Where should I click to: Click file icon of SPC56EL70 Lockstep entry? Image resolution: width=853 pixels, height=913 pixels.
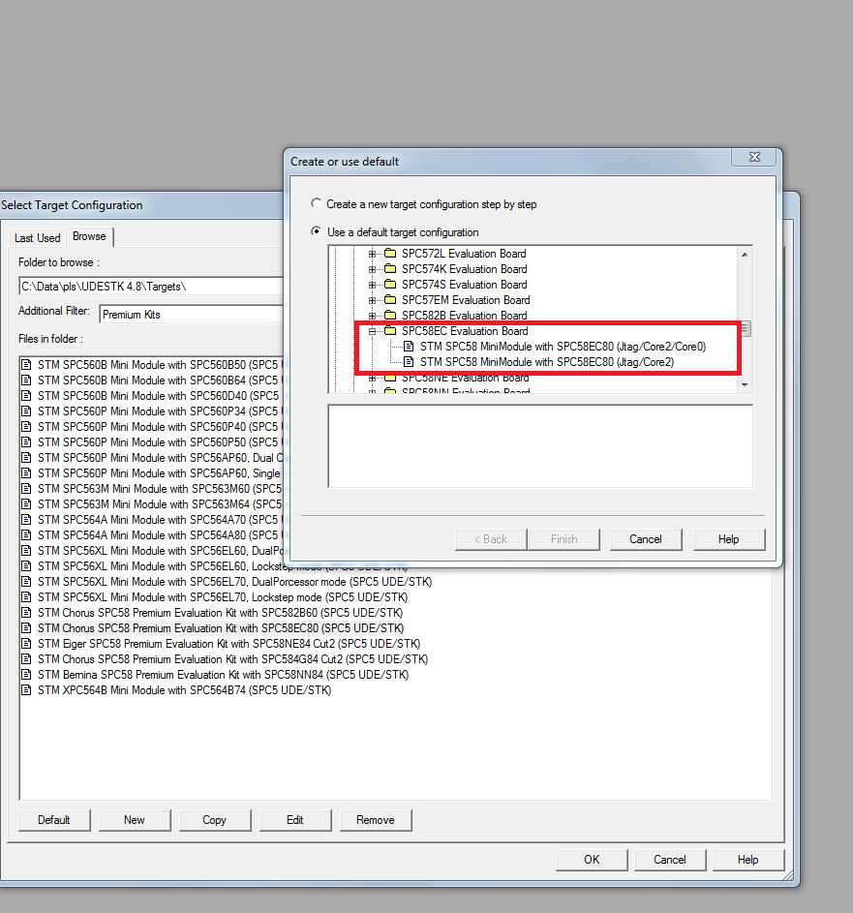(26, 596)
